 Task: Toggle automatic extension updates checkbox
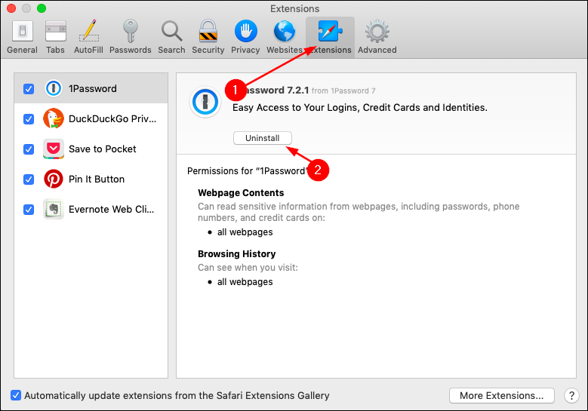click(x=16, y=395)
